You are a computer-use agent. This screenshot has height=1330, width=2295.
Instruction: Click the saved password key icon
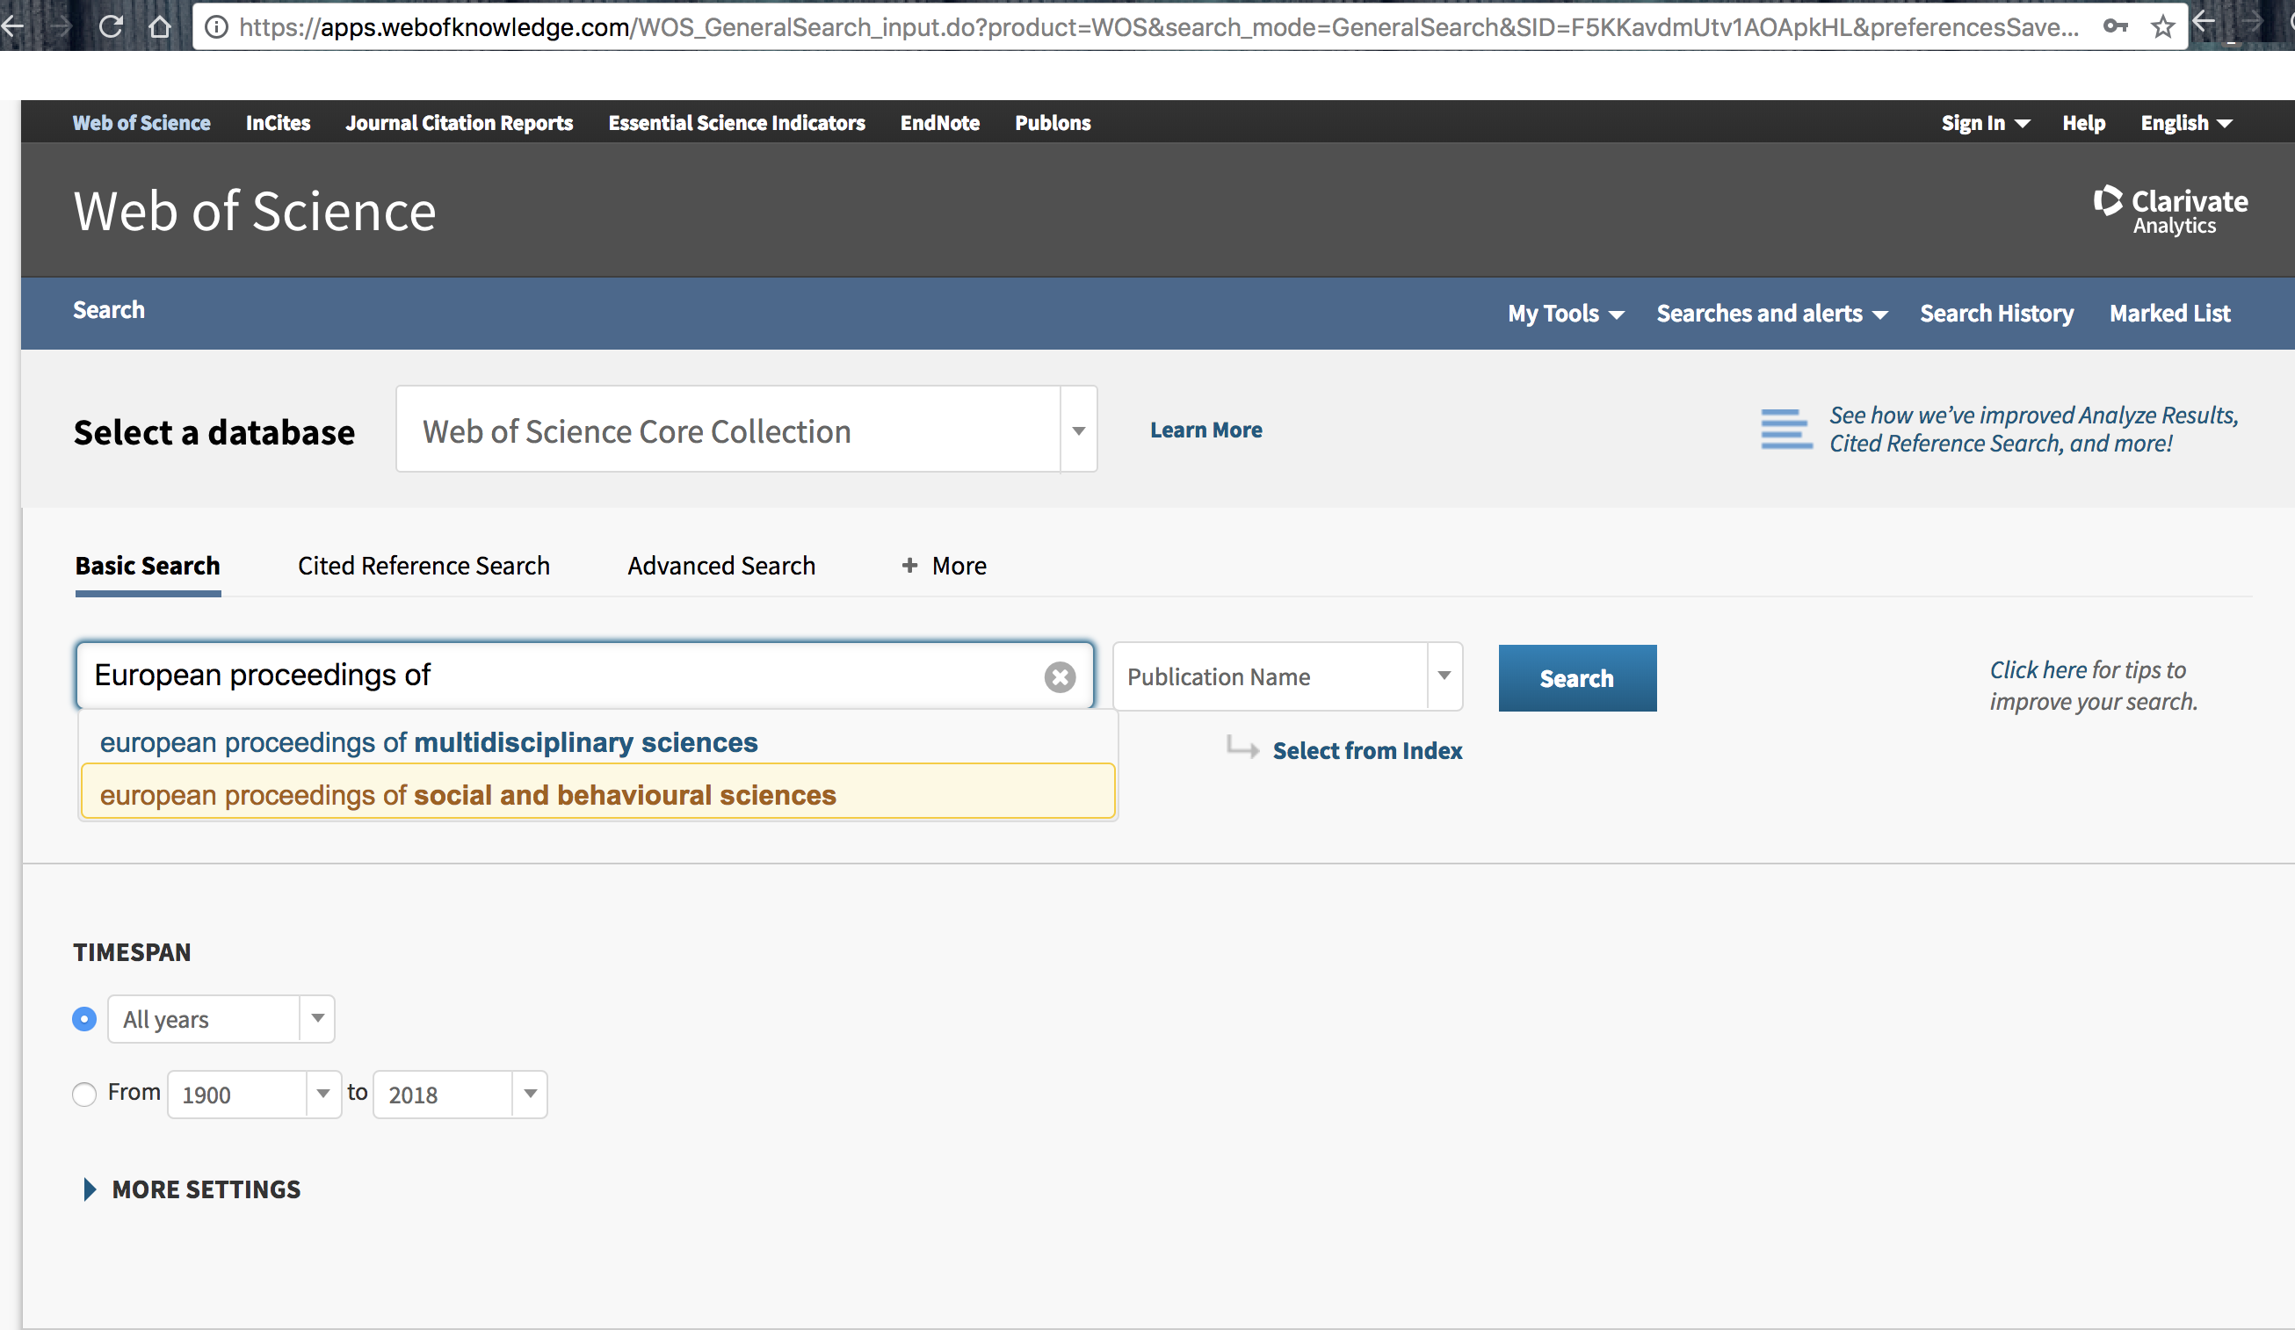click(x=2115, y=26)
